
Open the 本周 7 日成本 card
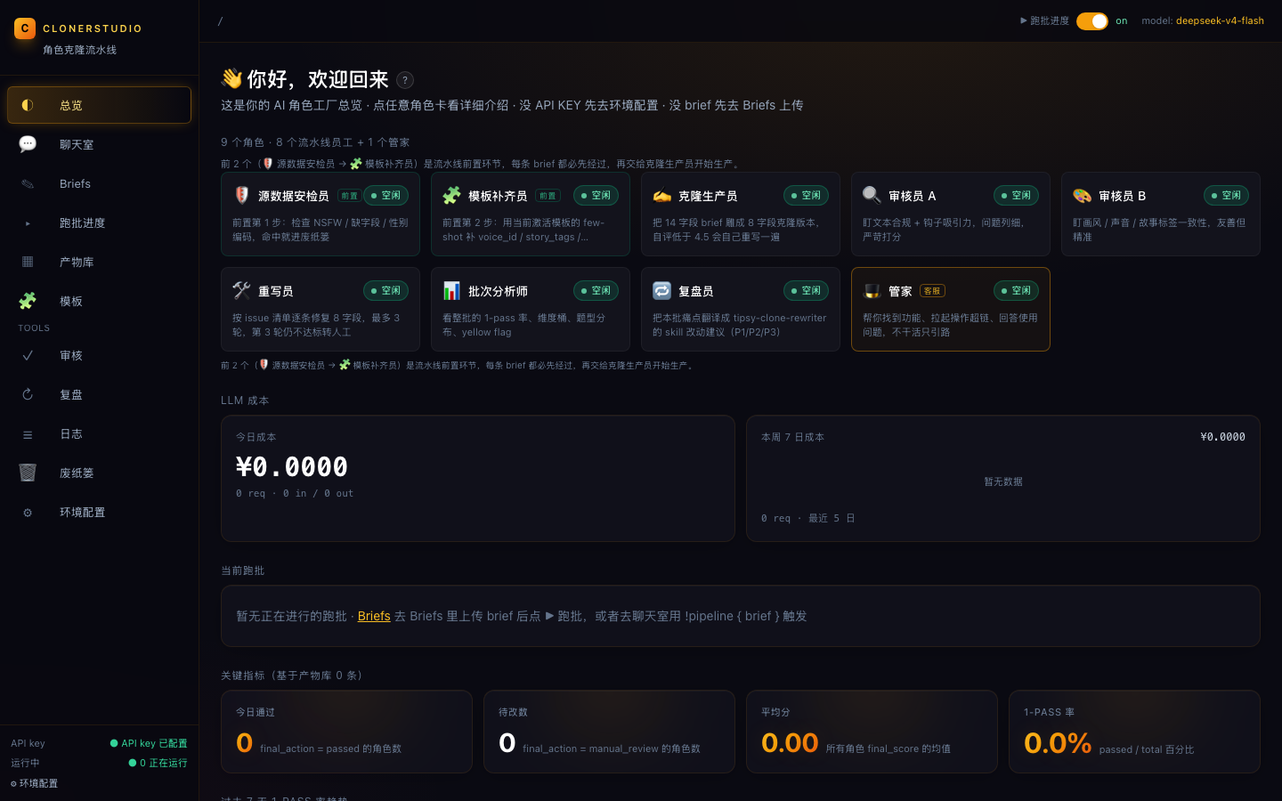1003,479
